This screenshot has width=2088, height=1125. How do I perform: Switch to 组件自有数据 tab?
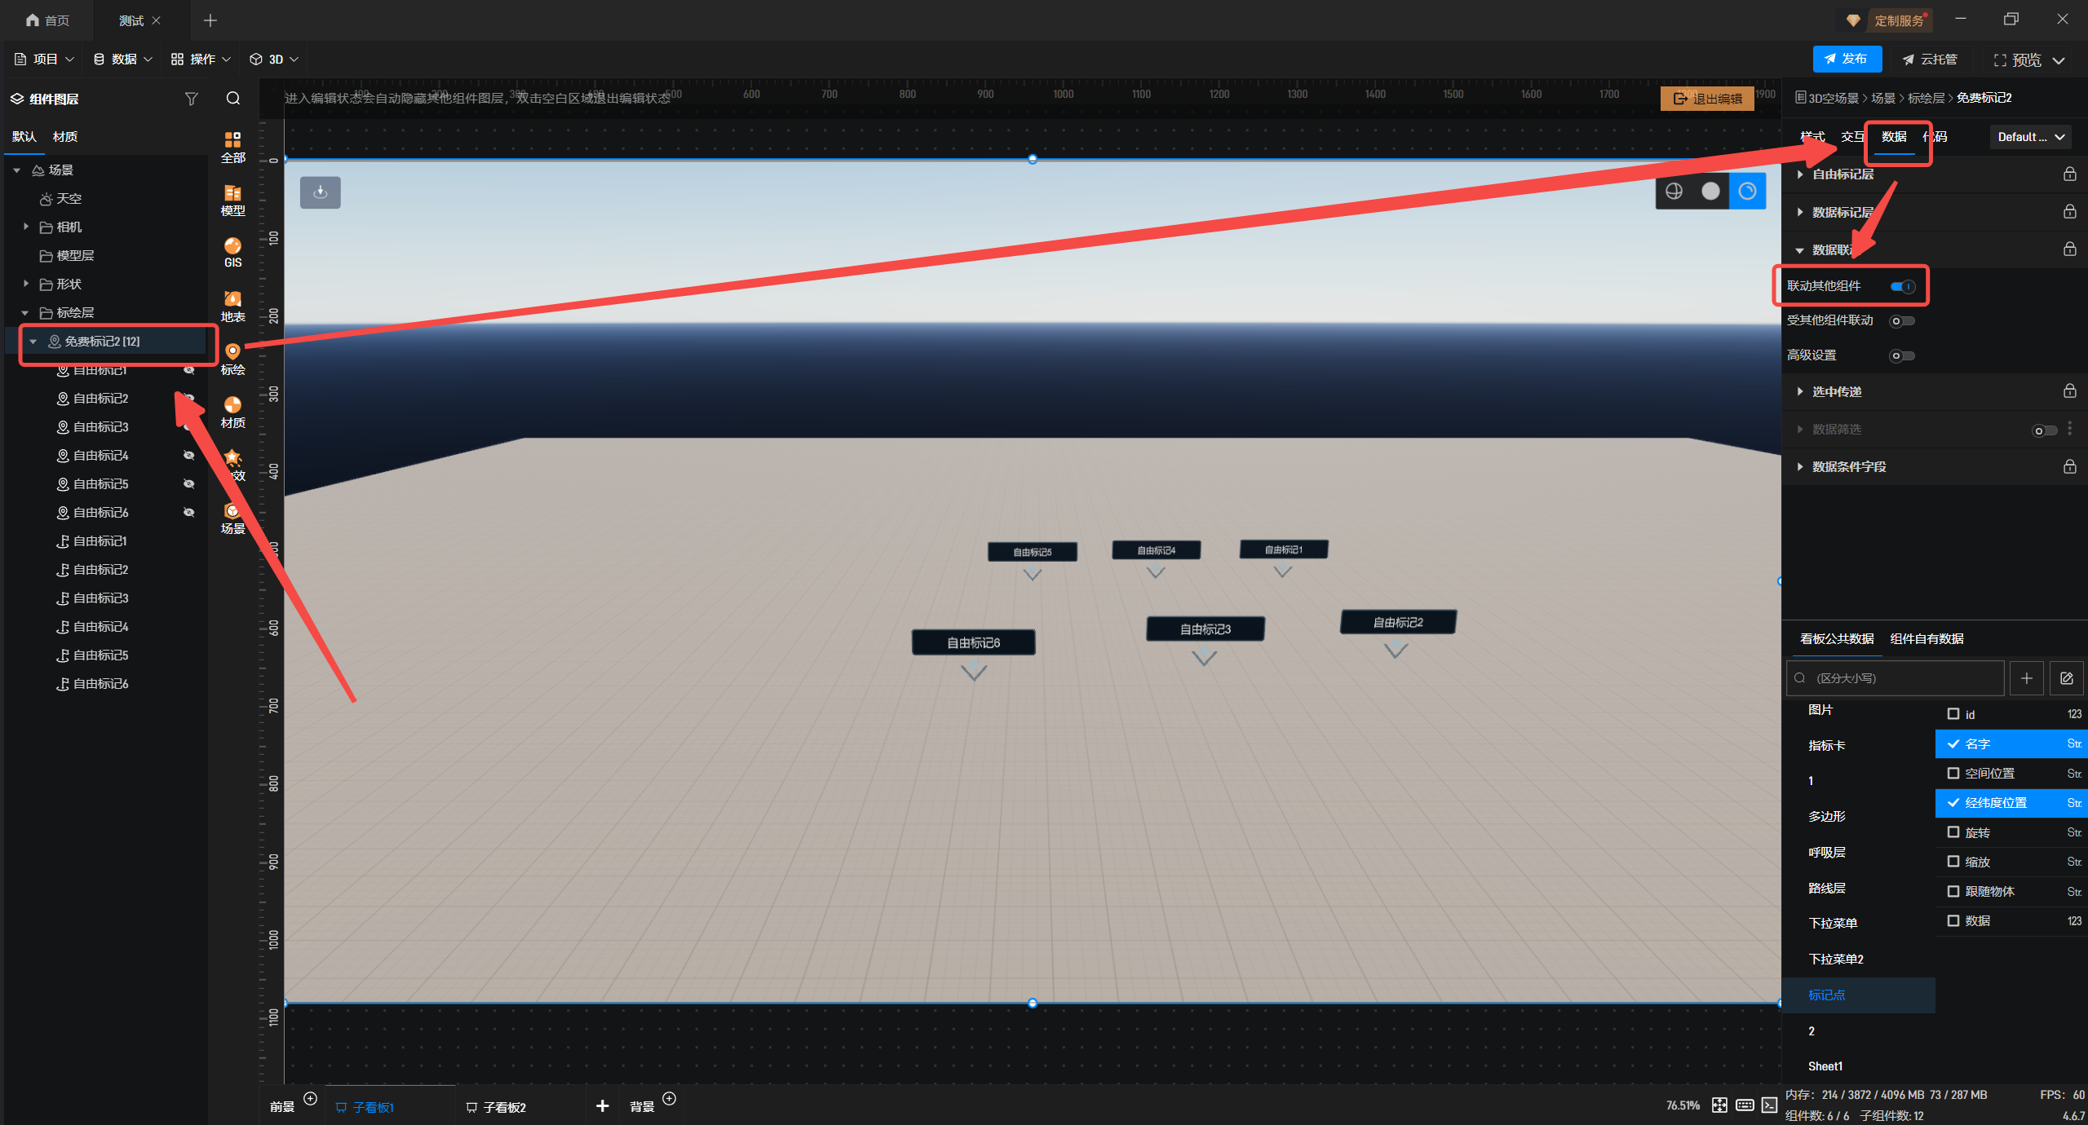(x=1927, y=639)
